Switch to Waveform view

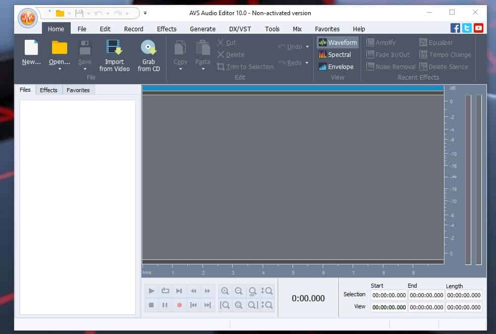338,42
